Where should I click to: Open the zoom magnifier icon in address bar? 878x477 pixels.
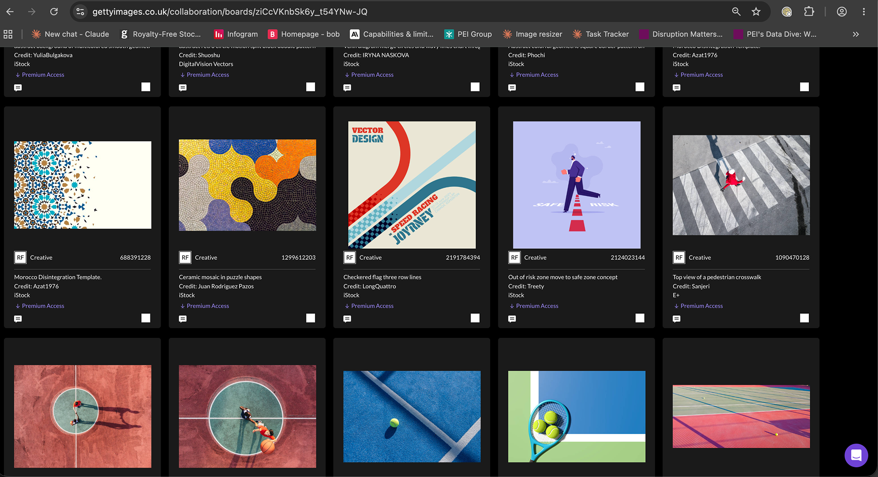click(736, 12)
